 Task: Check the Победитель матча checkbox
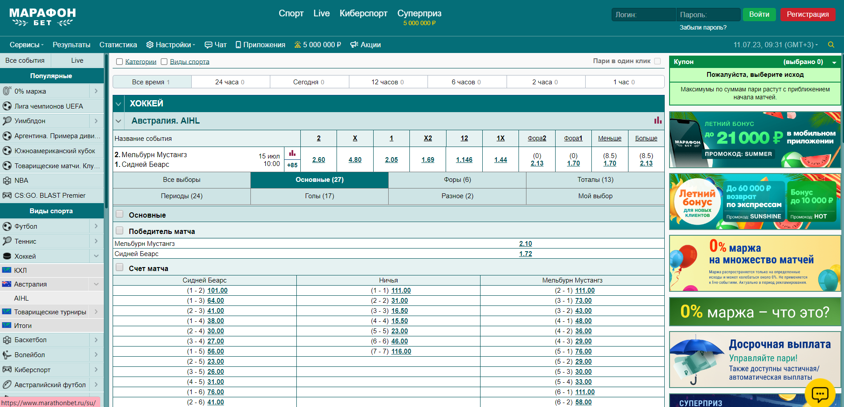coord(119,230)
